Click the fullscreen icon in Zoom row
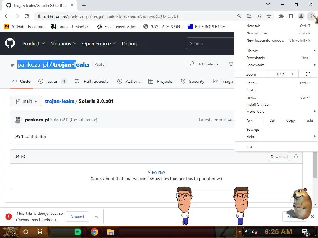The height and width of the screenshot is (238, 318). pyautogui.click(x=308, y=74)
